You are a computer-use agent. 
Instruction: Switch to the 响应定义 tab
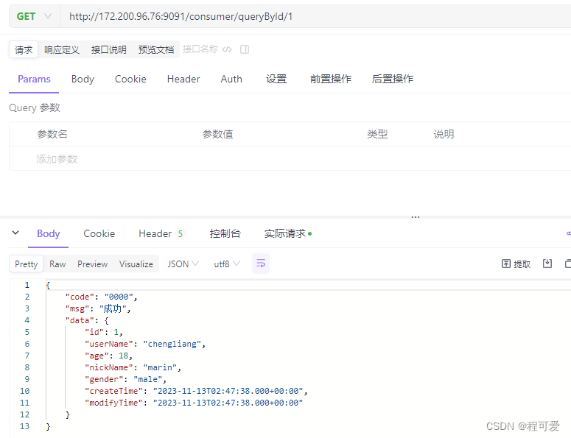pyautogui.click(x=62, y=49)
